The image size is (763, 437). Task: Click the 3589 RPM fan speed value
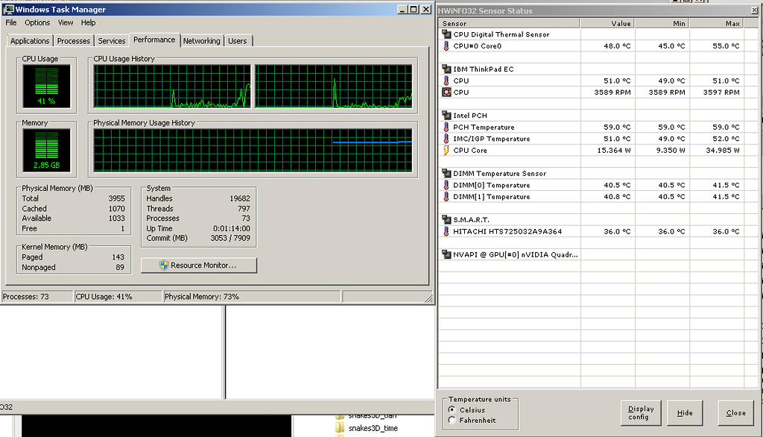[x=612, y=92]
